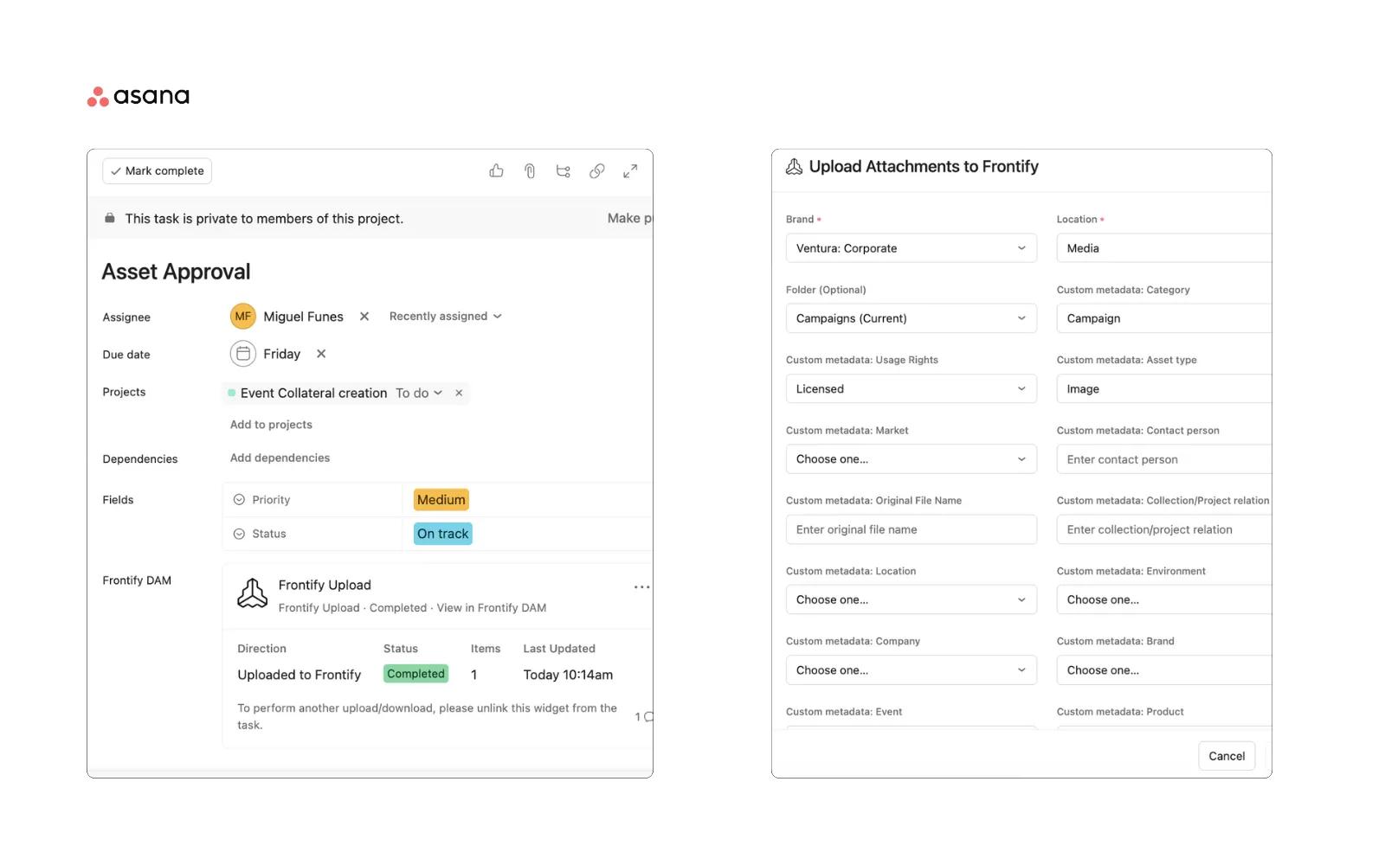Screen dimensions: 1385x865
Task: Copy task link via chain icon
Action: click(597, 171)
